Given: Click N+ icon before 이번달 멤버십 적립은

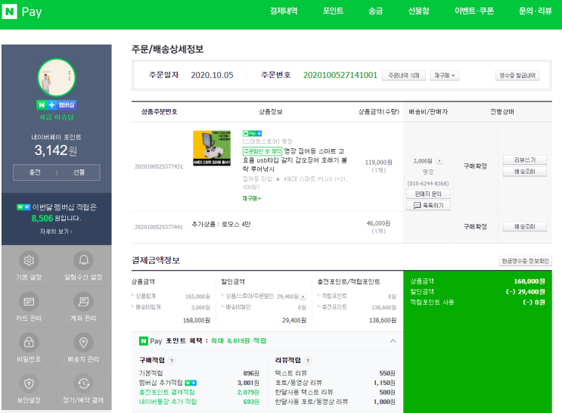Looking at the screenshot, I should 23,206.
